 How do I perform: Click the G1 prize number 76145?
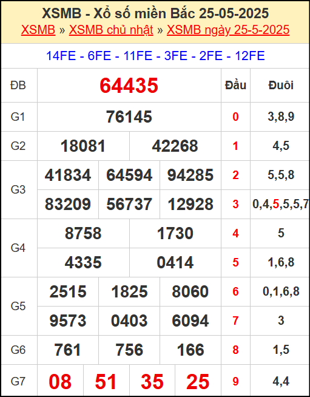click(x=129, y=117)
